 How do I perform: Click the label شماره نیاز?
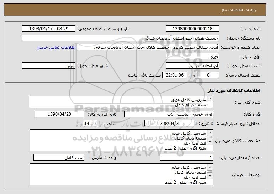(251, 29)
